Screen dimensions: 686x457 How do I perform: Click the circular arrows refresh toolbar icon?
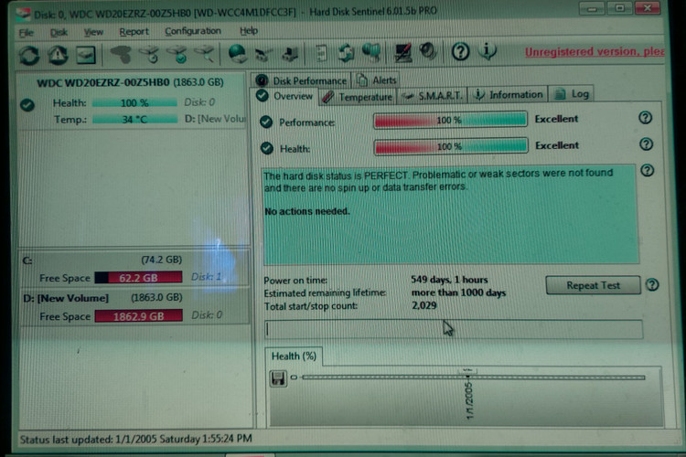click(x=29, y=55)
